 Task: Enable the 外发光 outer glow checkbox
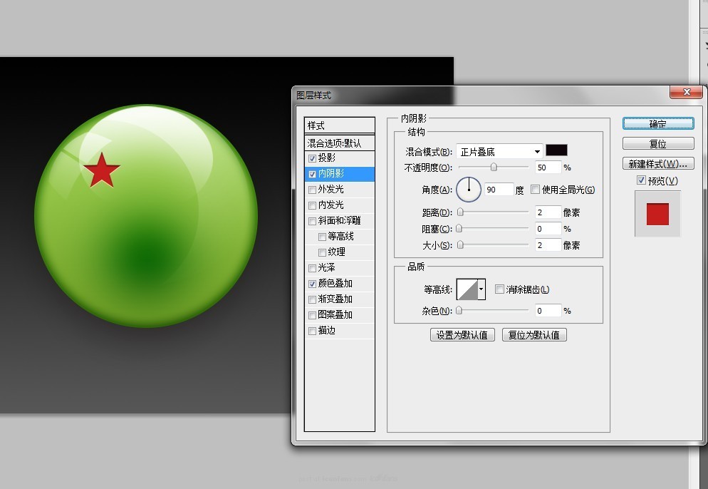pyautogui.click(x=312, y=189)
